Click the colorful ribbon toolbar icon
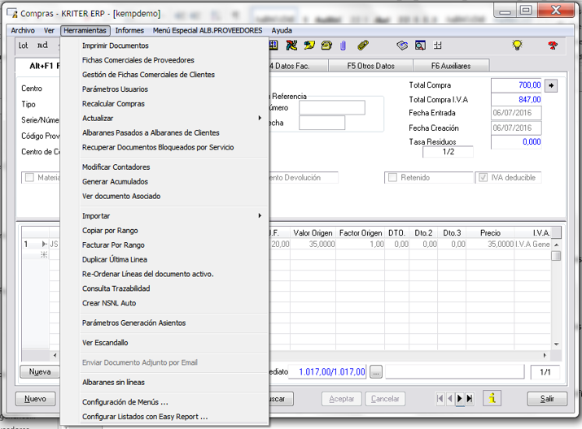The image size is (582, 429). 291,45
